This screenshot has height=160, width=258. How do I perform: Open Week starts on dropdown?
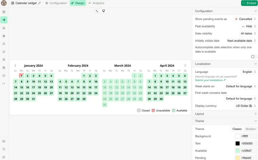(x=241, y=86)
